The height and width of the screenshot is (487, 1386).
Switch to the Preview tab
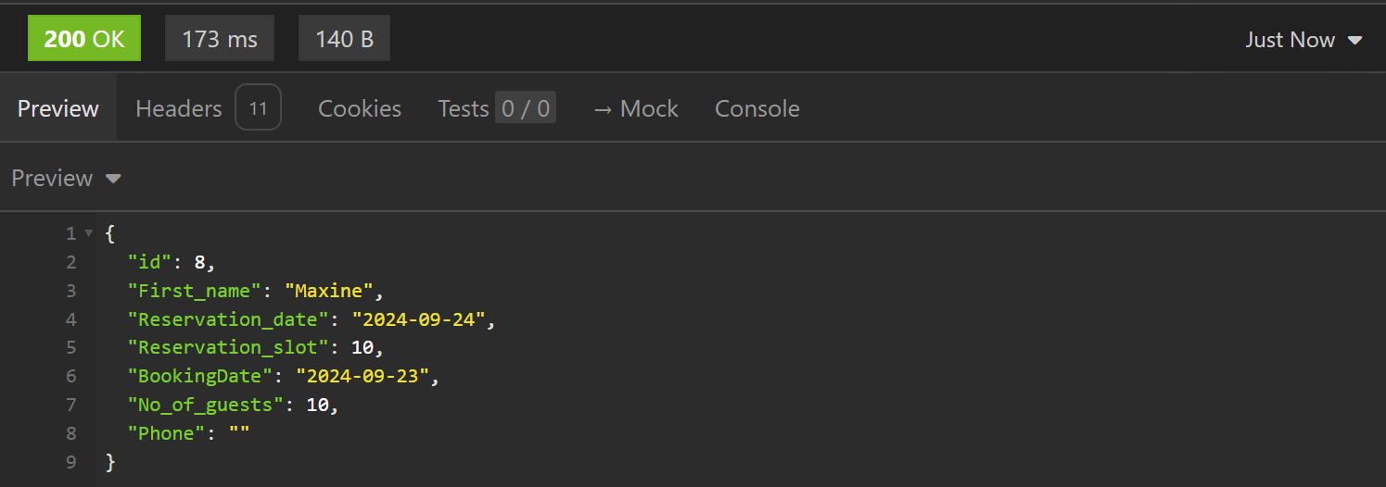pos(58,108)
